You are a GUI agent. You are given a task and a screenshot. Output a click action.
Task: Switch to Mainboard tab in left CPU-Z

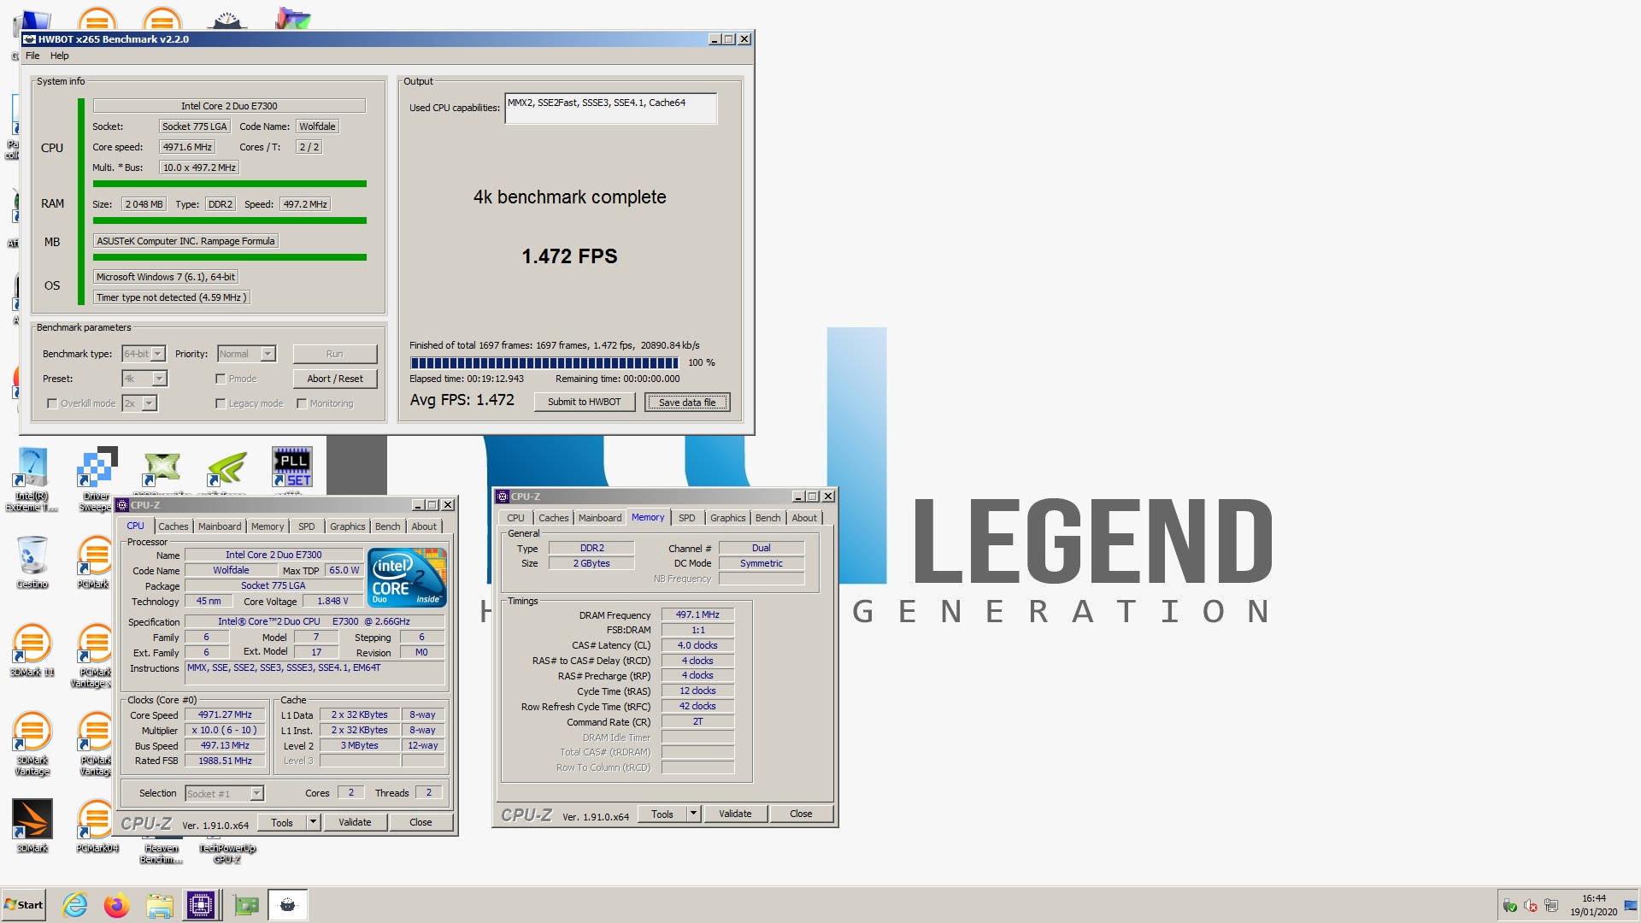coord(220,526)
